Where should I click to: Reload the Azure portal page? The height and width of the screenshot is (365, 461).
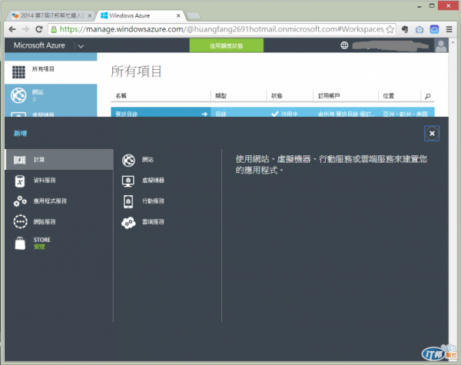(39, 29)
